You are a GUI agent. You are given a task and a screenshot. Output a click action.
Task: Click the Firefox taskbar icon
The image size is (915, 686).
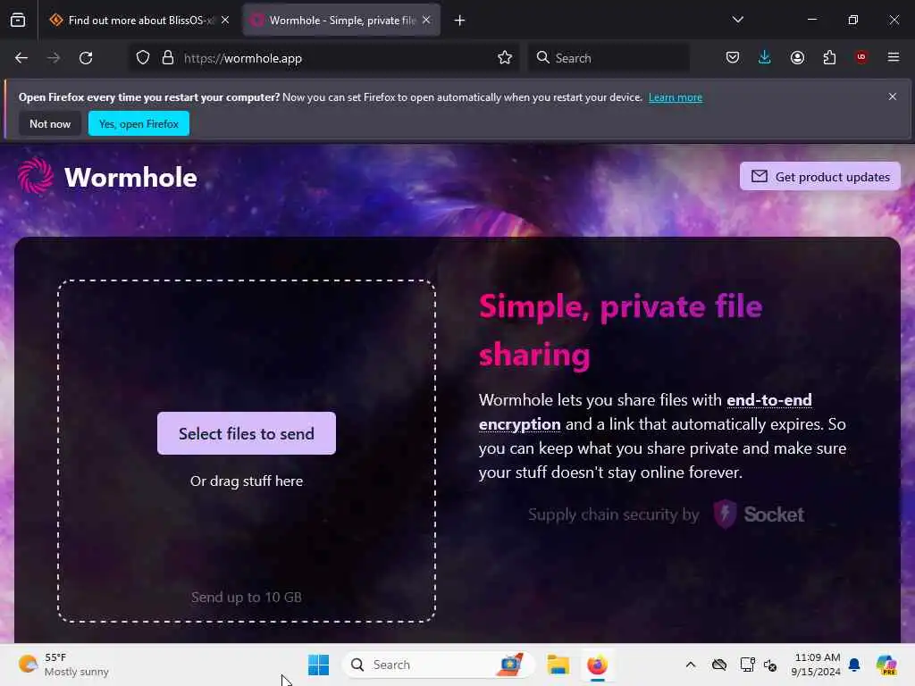point(597,665)
